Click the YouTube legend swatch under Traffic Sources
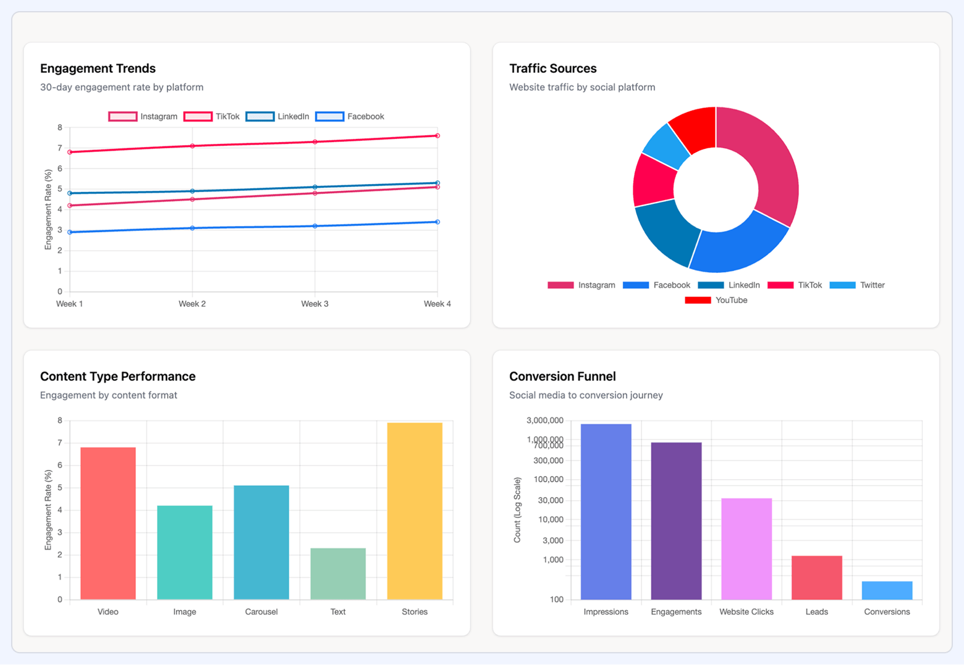This screenshot has width=964, height=665. 698,300
